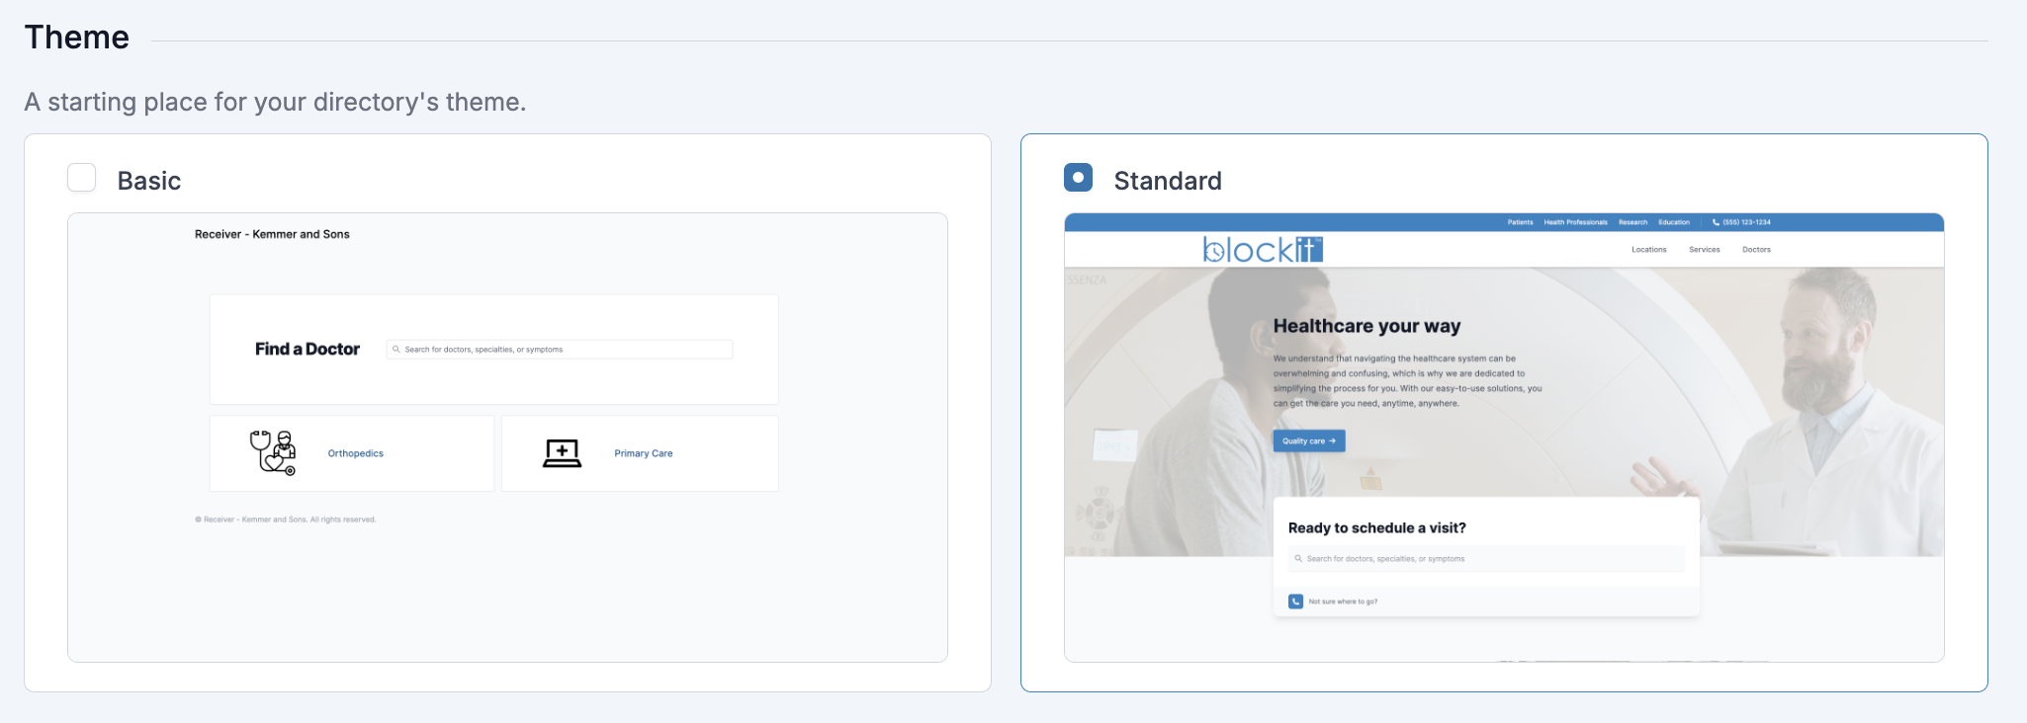The image size is (2027, 723).
Task: Click the Theme section heading
Action: [77, 38]
